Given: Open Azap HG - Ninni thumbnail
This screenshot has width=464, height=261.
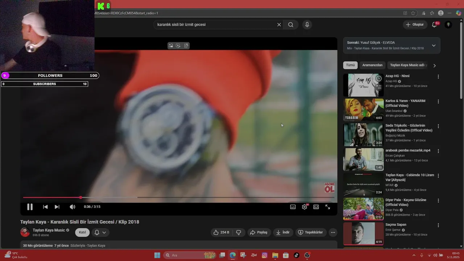Looking at the screenshot, I should (363, 85).
